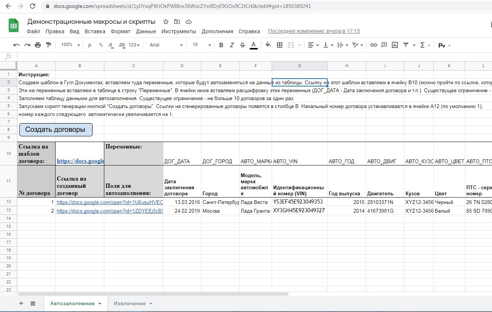The image size is (492, 312).
Task: Toggle strikethrough formatting
Action: 243,45
